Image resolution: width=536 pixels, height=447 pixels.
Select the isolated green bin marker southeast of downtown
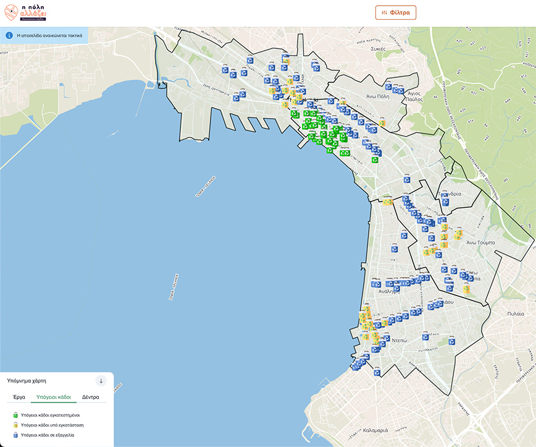[375, 160]
